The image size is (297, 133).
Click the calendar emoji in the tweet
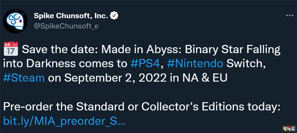pyautogui.click(x=10, y=50)
